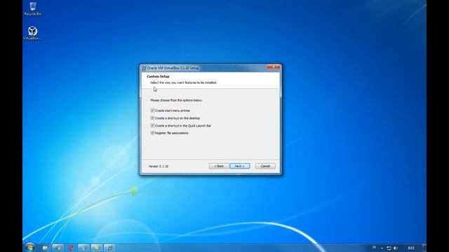Open the input language tray indicator
449x252 pixels.
(374, 248)
